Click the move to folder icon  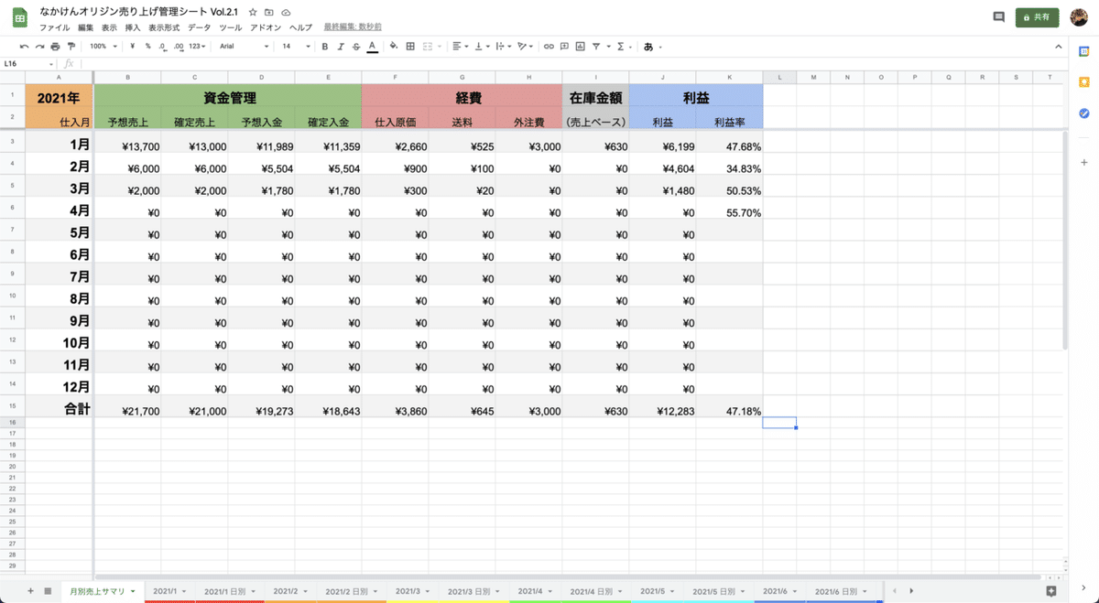[x=269, y=13]
